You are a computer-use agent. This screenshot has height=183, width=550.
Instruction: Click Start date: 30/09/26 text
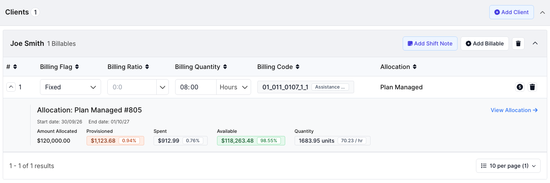click(60, 122)
